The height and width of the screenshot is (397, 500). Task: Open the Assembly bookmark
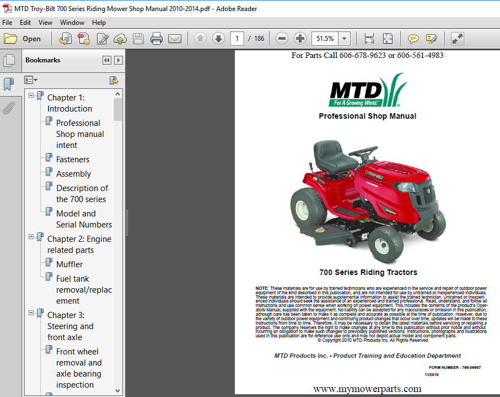74,174
